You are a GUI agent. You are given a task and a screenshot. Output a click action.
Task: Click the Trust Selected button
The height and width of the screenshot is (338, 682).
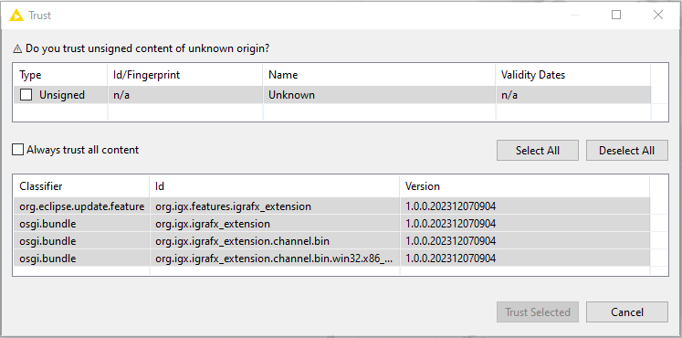pyautogui.click(x=538, y=312)
